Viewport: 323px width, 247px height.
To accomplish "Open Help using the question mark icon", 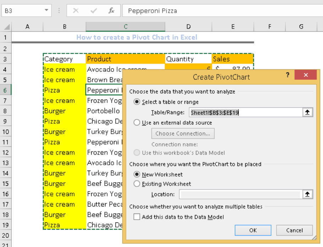I will pos(288,75).
